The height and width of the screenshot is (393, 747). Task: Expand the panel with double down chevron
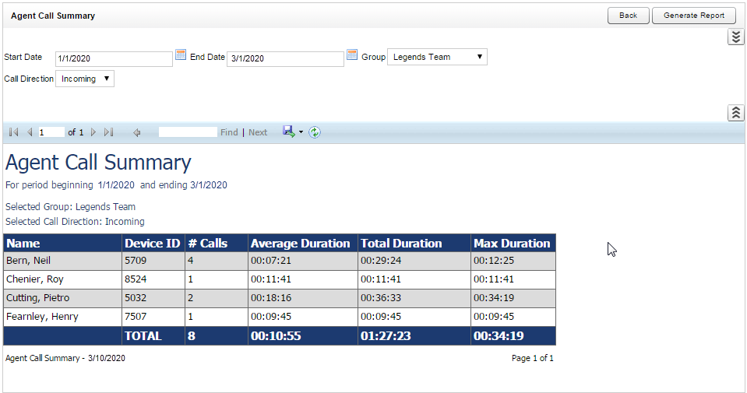[735, 37]
